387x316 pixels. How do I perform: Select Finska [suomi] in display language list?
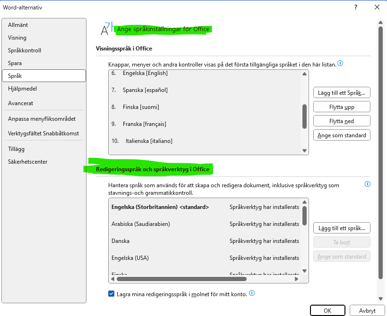[x=205, y=107]
